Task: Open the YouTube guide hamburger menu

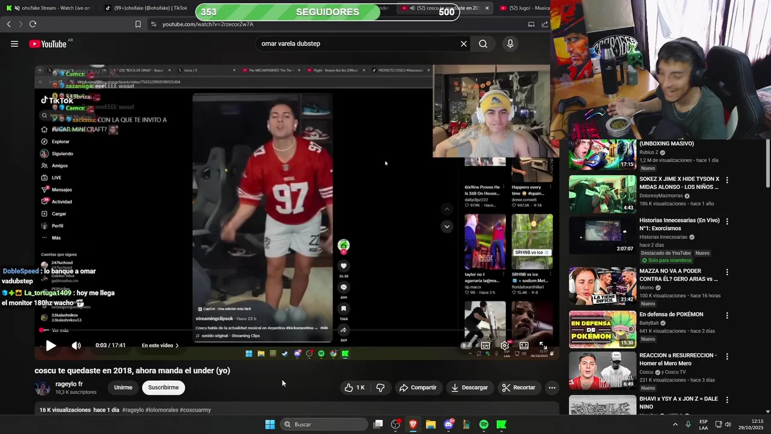Action: [x=14, y=43]
